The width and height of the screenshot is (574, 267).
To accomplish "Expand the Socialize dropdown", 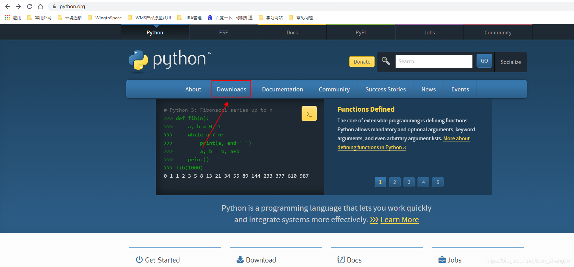I will [x=511, y=62].
